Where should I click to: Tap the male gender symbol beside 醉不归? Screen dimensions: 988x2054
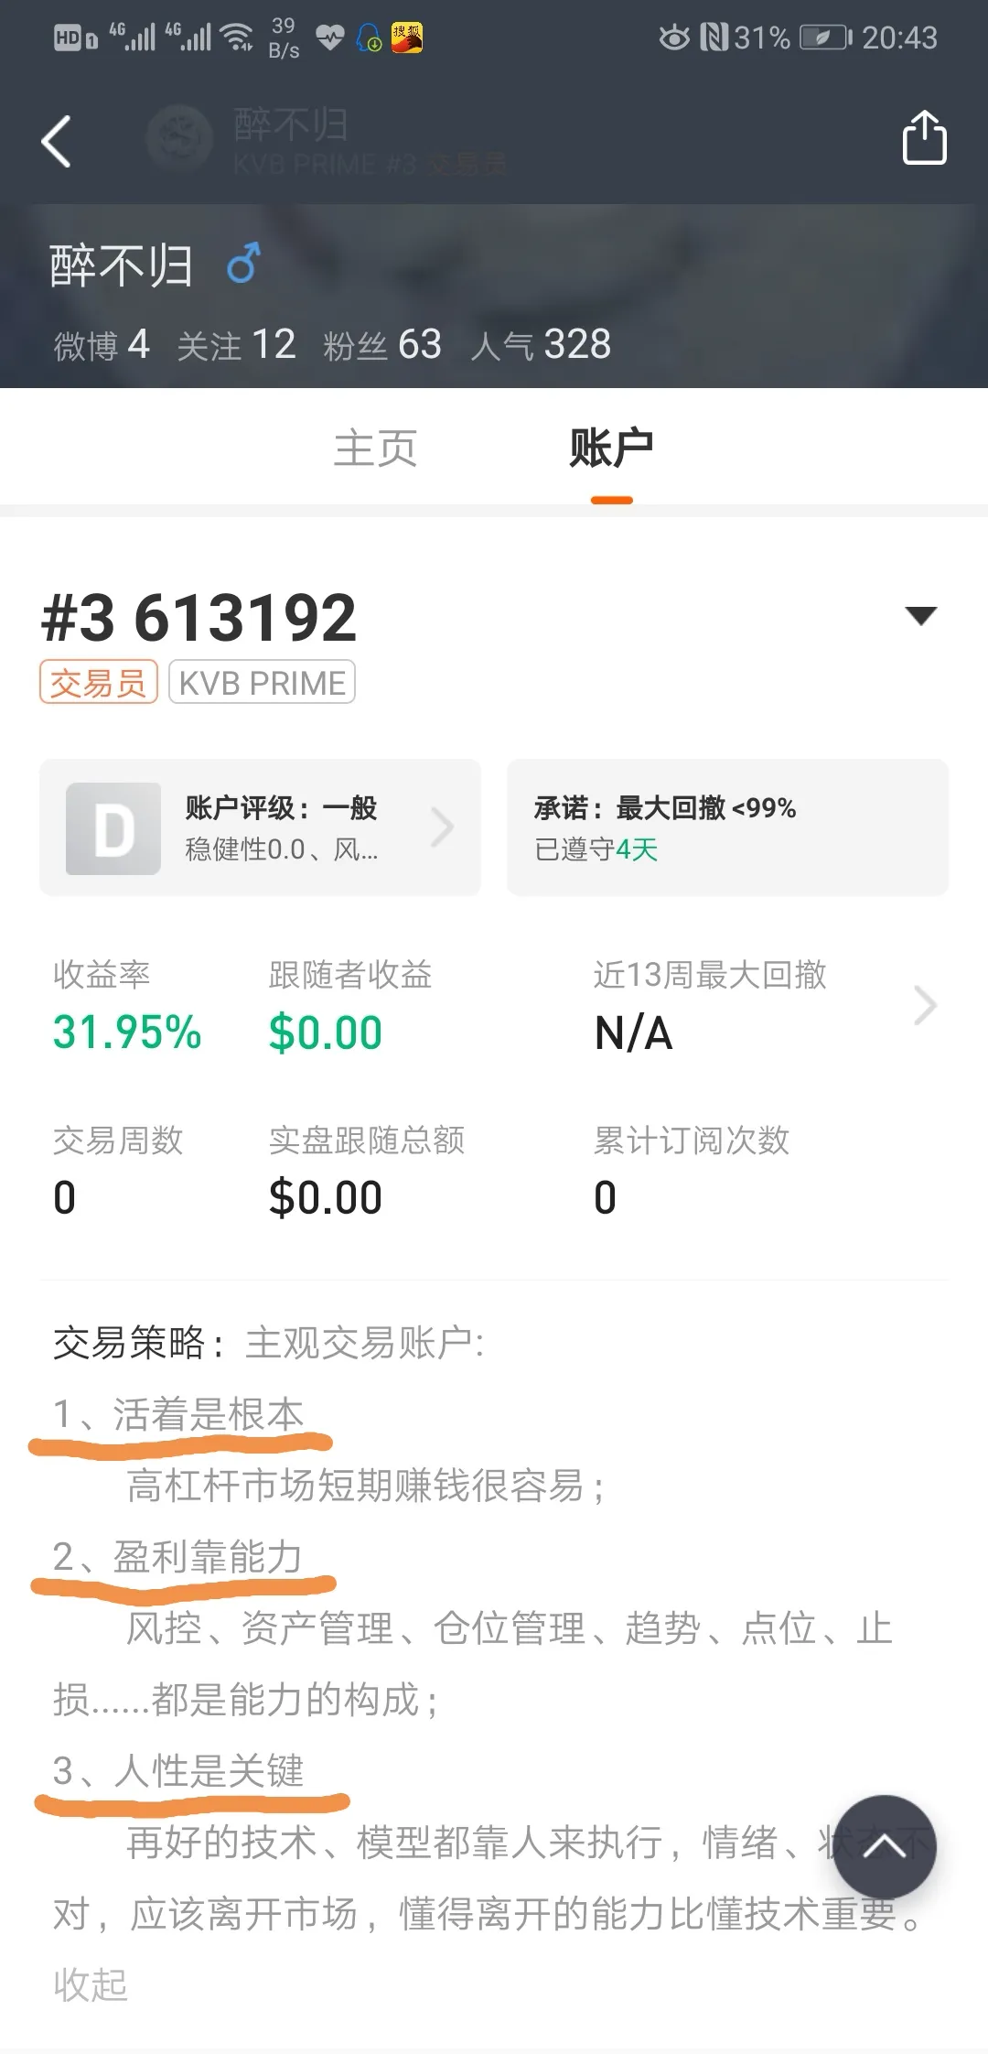243,264
